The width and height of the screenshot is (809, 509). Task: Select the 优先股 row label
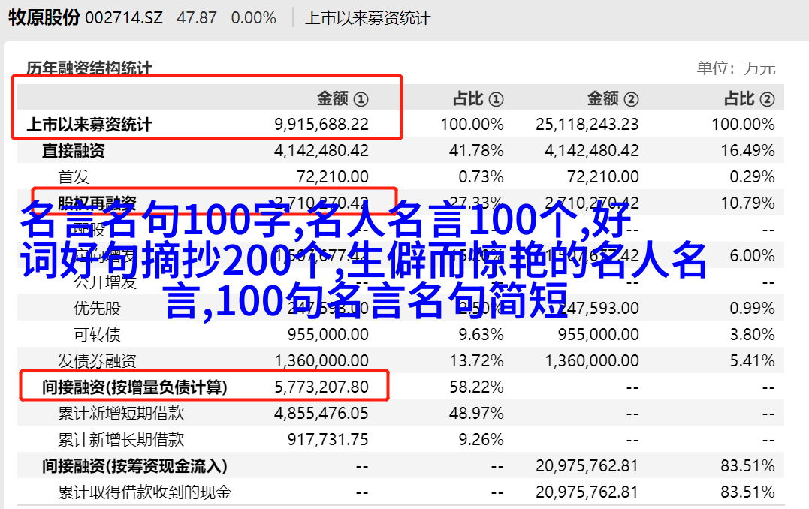point(97,309)
